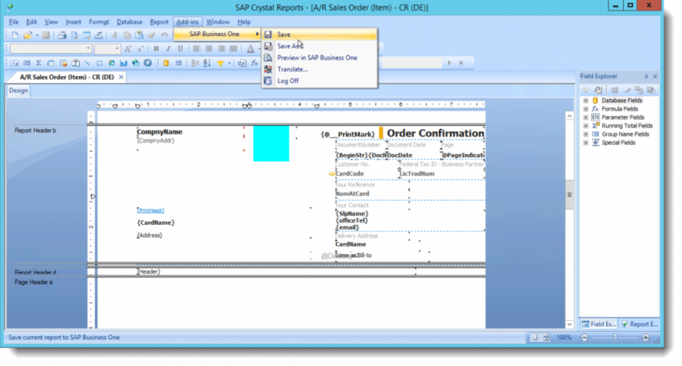Expand Parameter Fields node
Screen dimensions: 682x366
coord(586,118)
